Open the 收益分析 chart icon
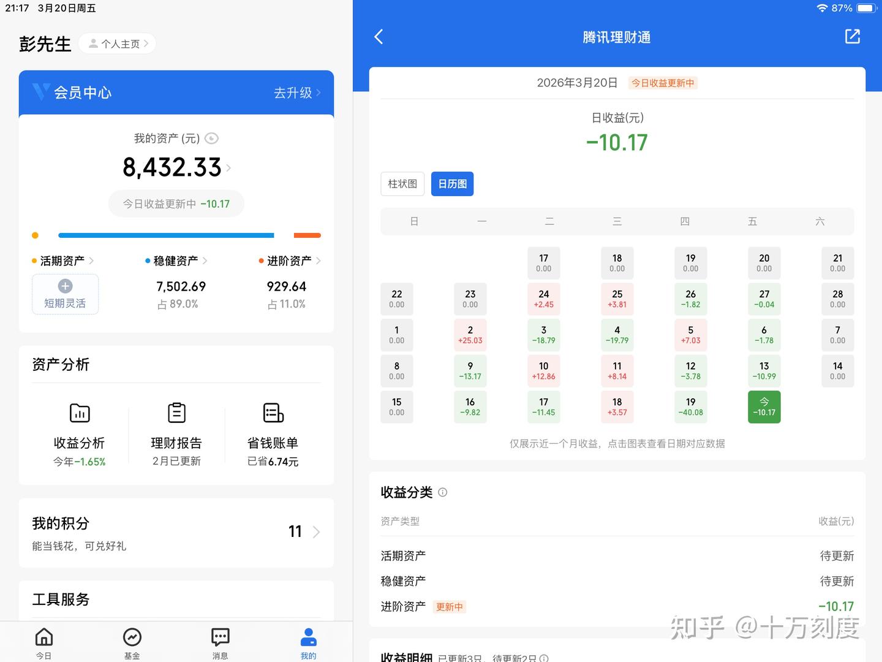This screenshot has width=882, height=662. 80,413
